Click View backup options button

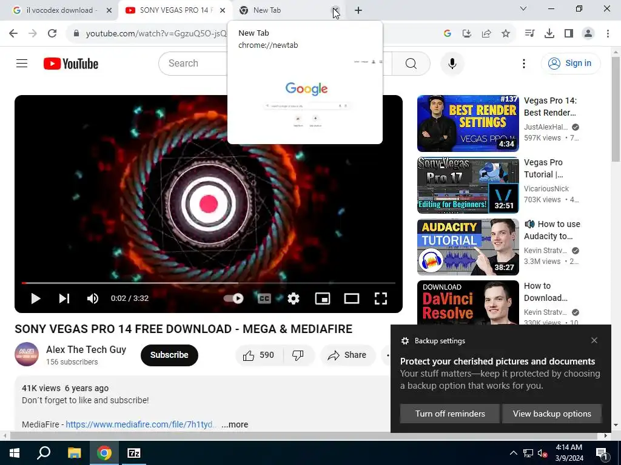click(552, 414)
